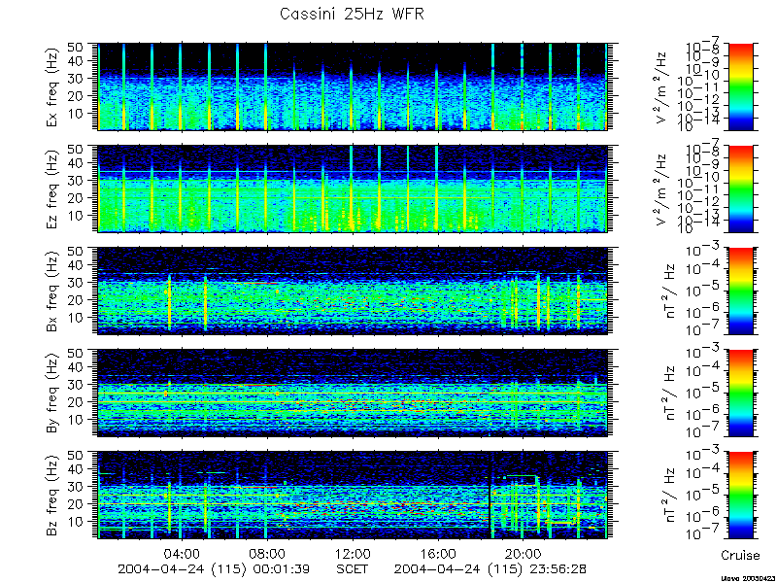The image size is (777, 583).
Task: Click the Cassini 25Hz WFR title
Action: 352,14
